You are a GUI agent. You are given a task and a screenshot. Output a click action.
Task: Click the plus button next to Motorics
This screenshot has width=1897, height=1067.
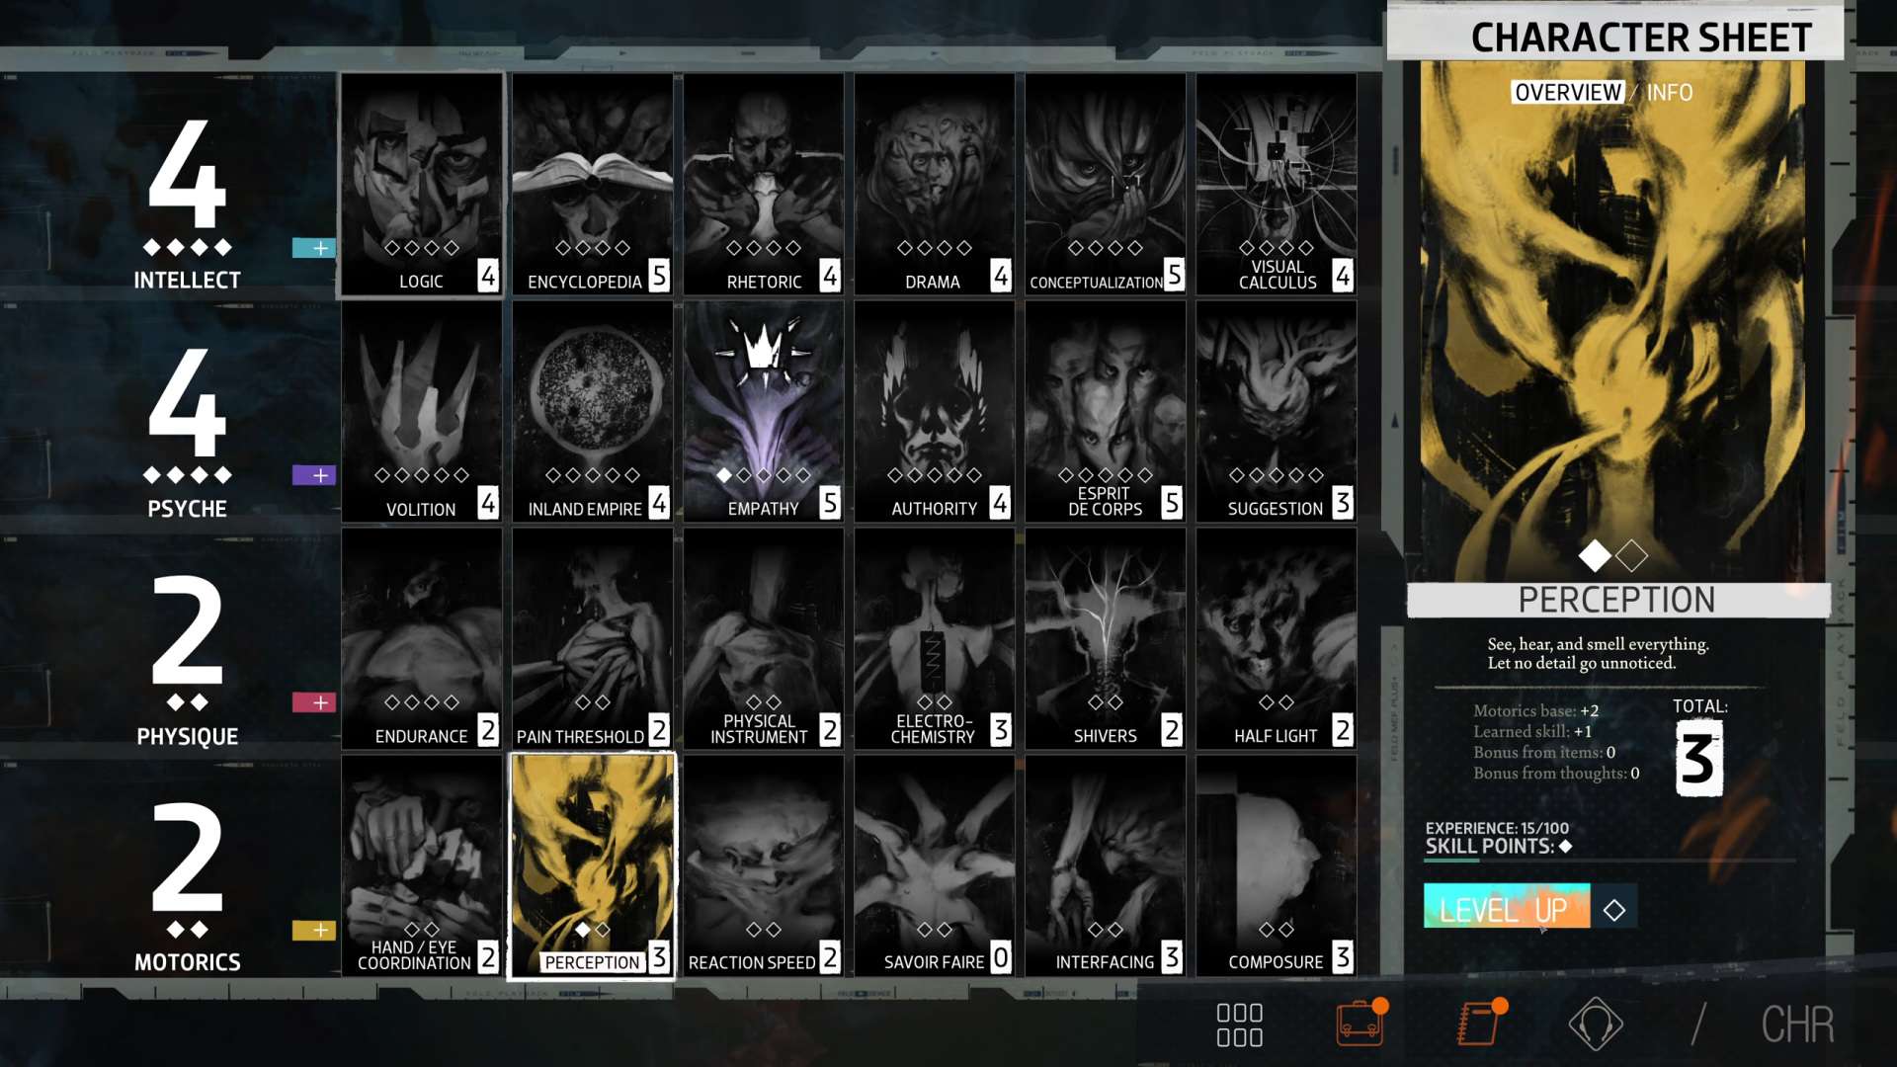316,929
